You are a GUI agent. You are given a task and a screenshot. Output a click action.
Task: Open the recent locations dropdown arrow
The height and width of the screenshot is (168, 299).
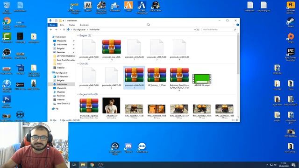(x=60, y=30)
